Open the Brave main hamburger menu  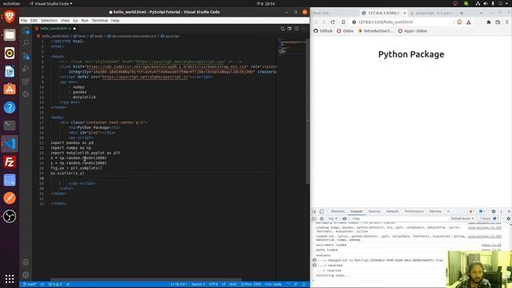click(x=507, y=22)
